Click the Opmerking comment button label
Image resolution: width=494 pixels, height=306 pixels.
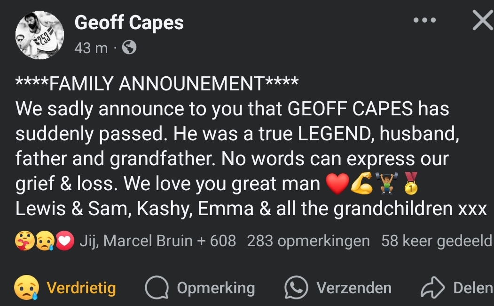coord(216,288)
